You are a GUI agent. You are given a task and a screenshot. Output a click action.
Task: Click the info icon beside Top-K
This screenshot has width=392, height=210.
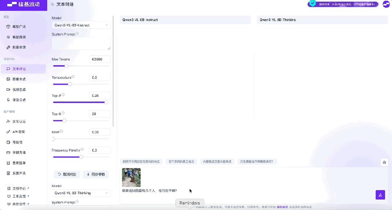click(x=63, y=113)
